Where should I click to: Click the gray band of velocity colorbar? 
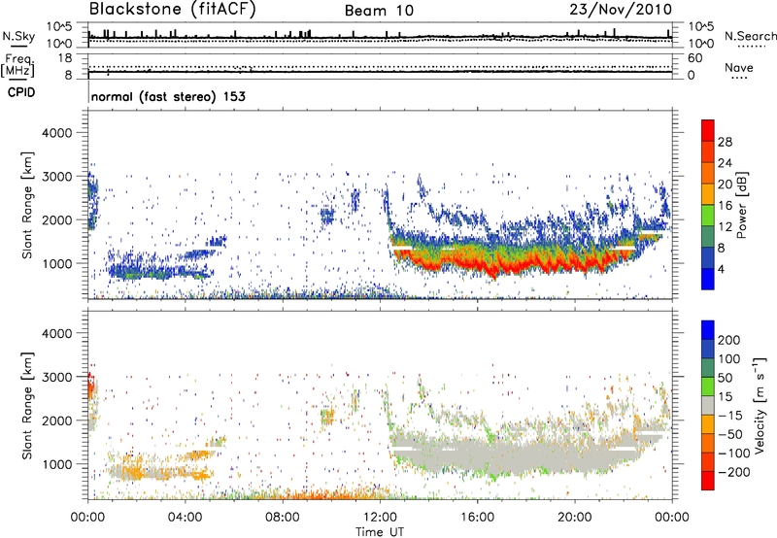[708, 405]
